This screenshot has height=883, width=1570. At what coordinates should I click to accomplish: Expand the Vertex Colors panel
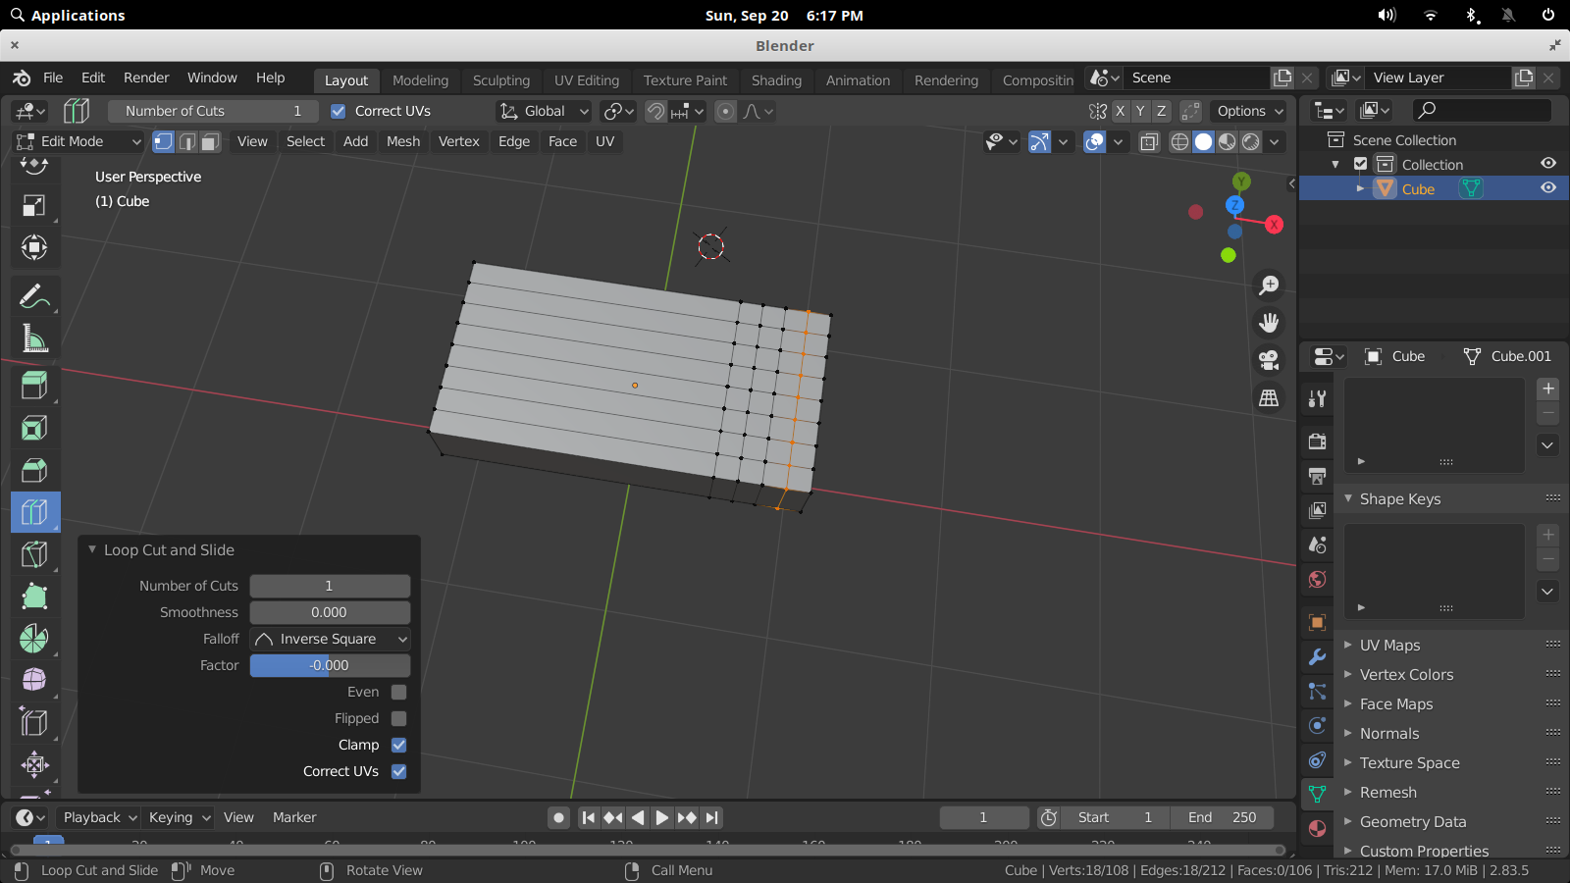pos(1348,674)
